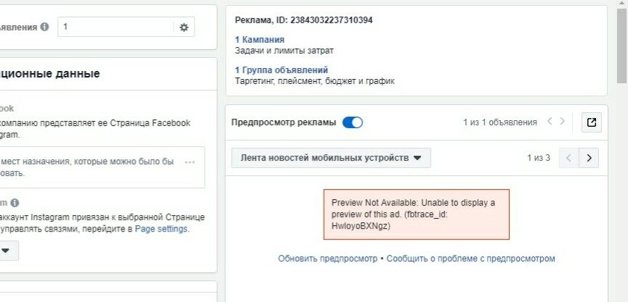This screenshot has height=302, width=628.
Task: Click the three-dots options icon in destinations box
Action: (189, 162)
